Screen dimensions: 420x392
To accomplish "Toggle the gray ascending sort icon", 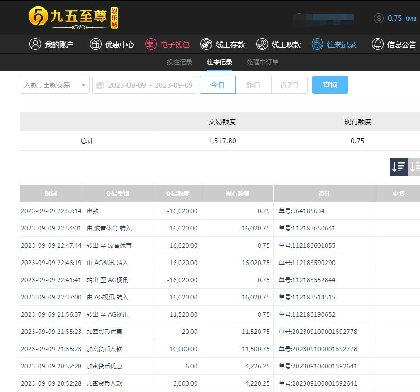I will click(415, 167).
